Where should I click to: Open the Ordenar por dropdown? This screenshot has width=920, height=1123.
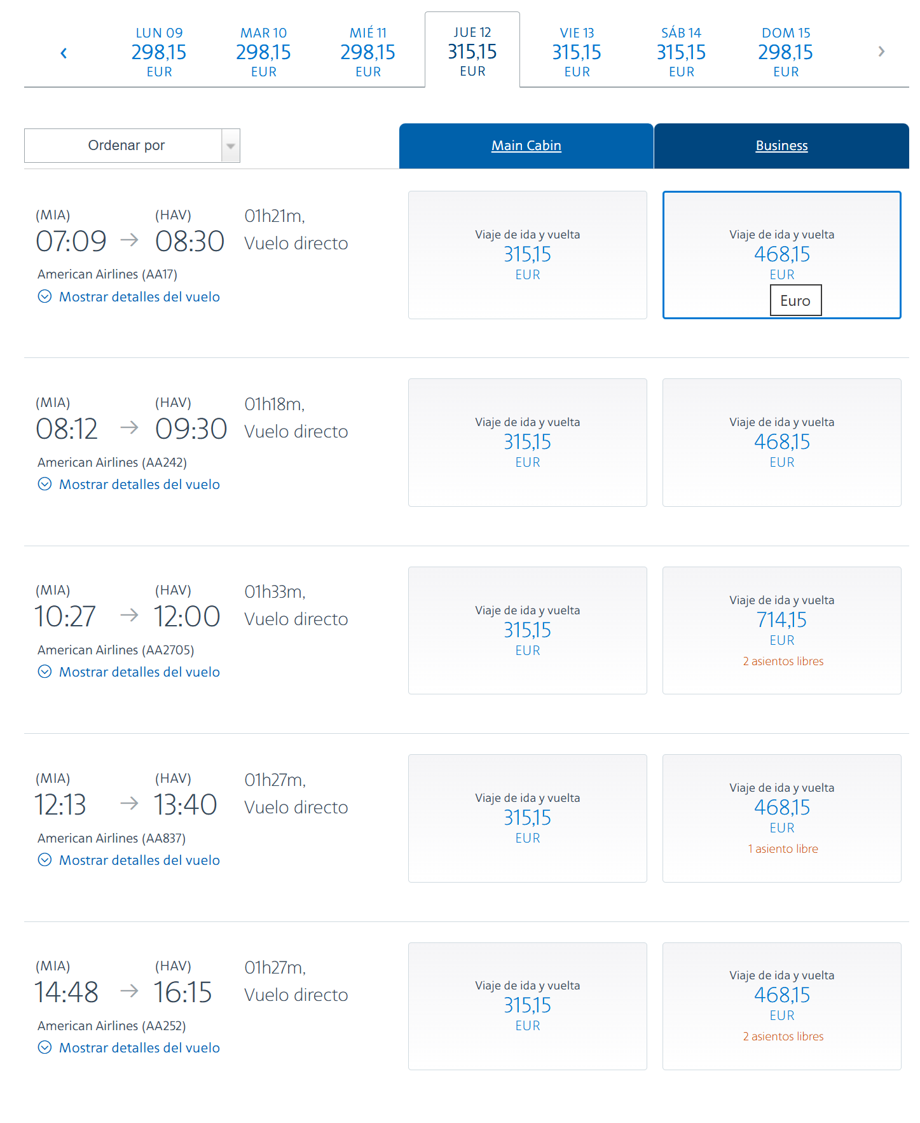click(132, 146)
